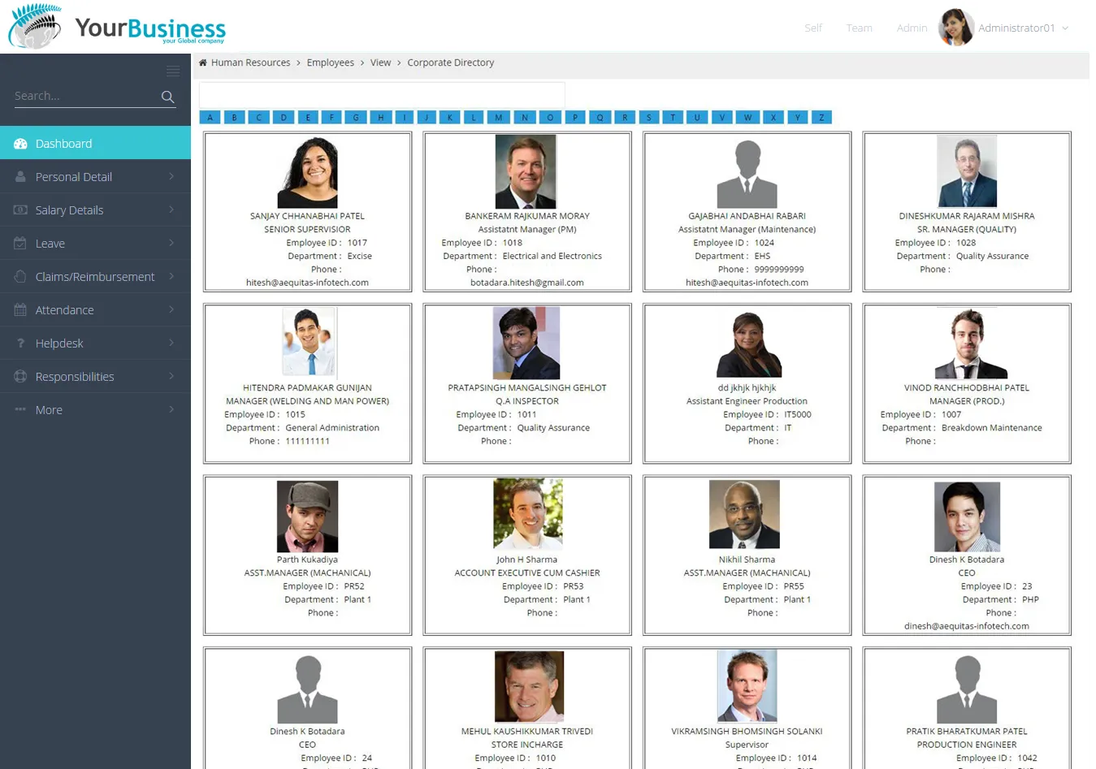The image size is (1096, 769).
Task: Filter directory by letter S
Action: point(648,118)
